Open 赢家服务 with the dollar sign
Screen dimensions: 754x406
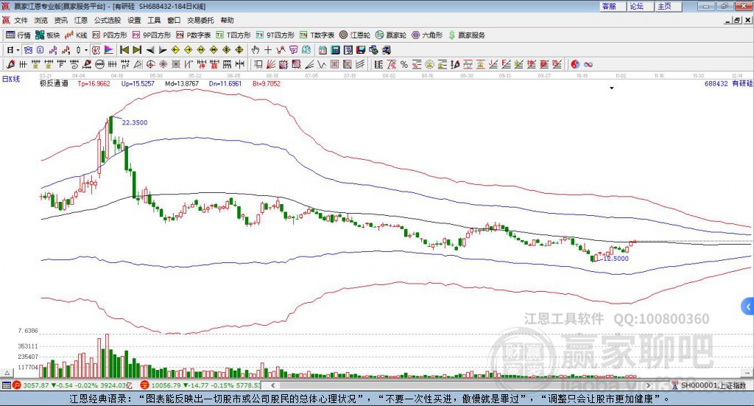(x=466, y=35)
